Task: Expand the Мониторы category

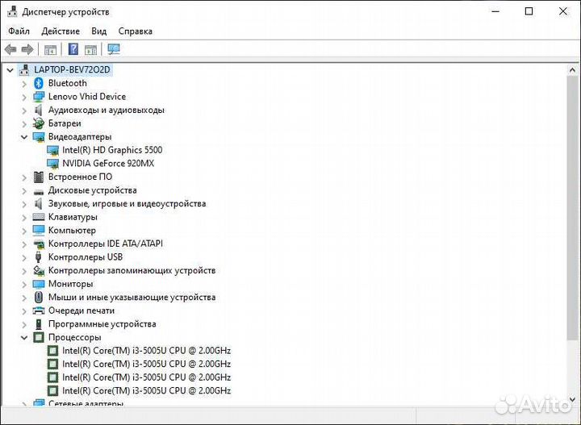Action: point(24,285)
